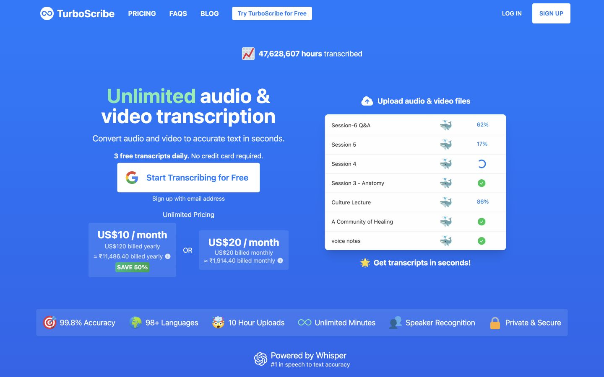This screenshot has height=377, width=604.
Task: Click '99.8% Accuracy' feature label
Action: point(87,323)
